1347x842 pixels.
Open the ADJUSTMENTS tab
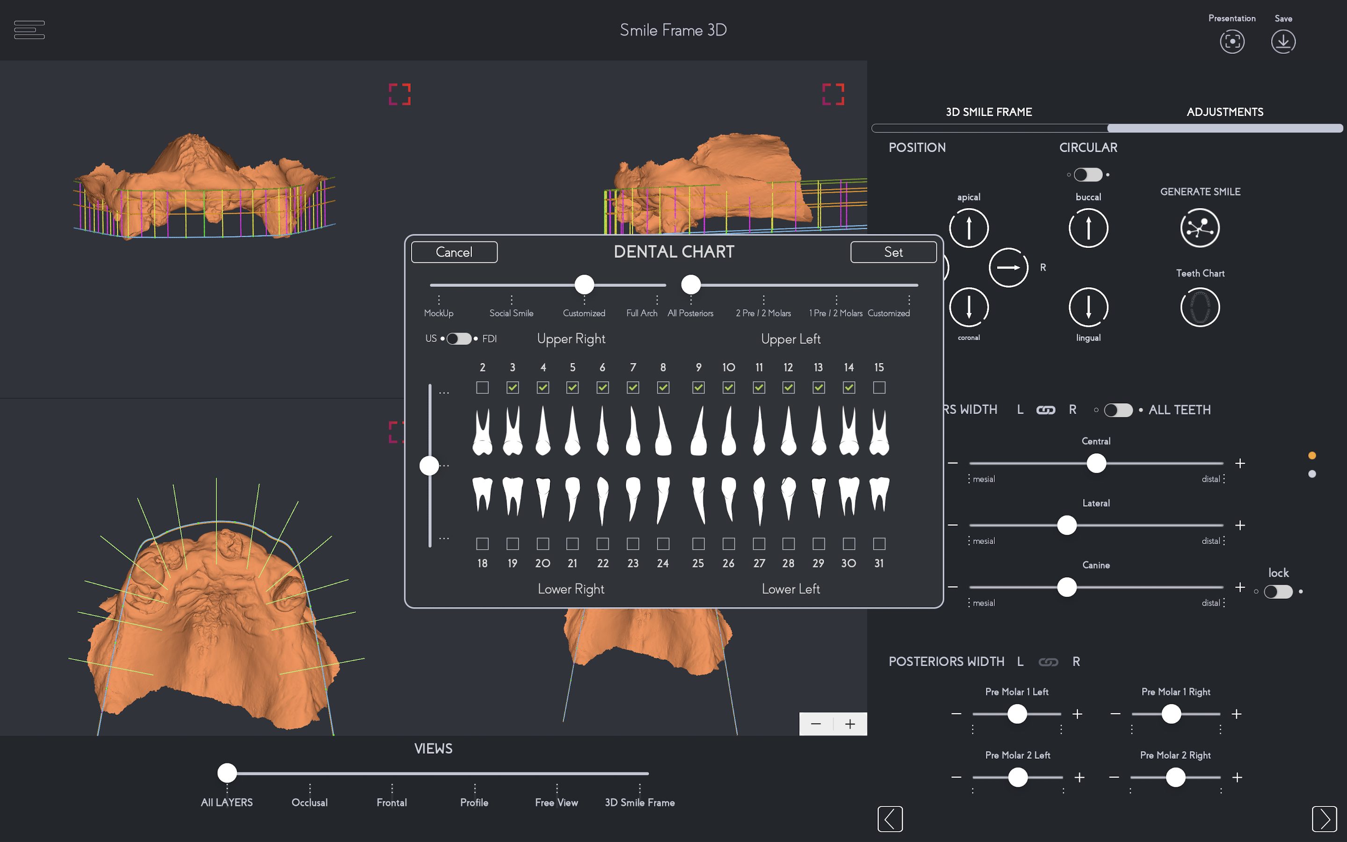(x=1224, y=112)
